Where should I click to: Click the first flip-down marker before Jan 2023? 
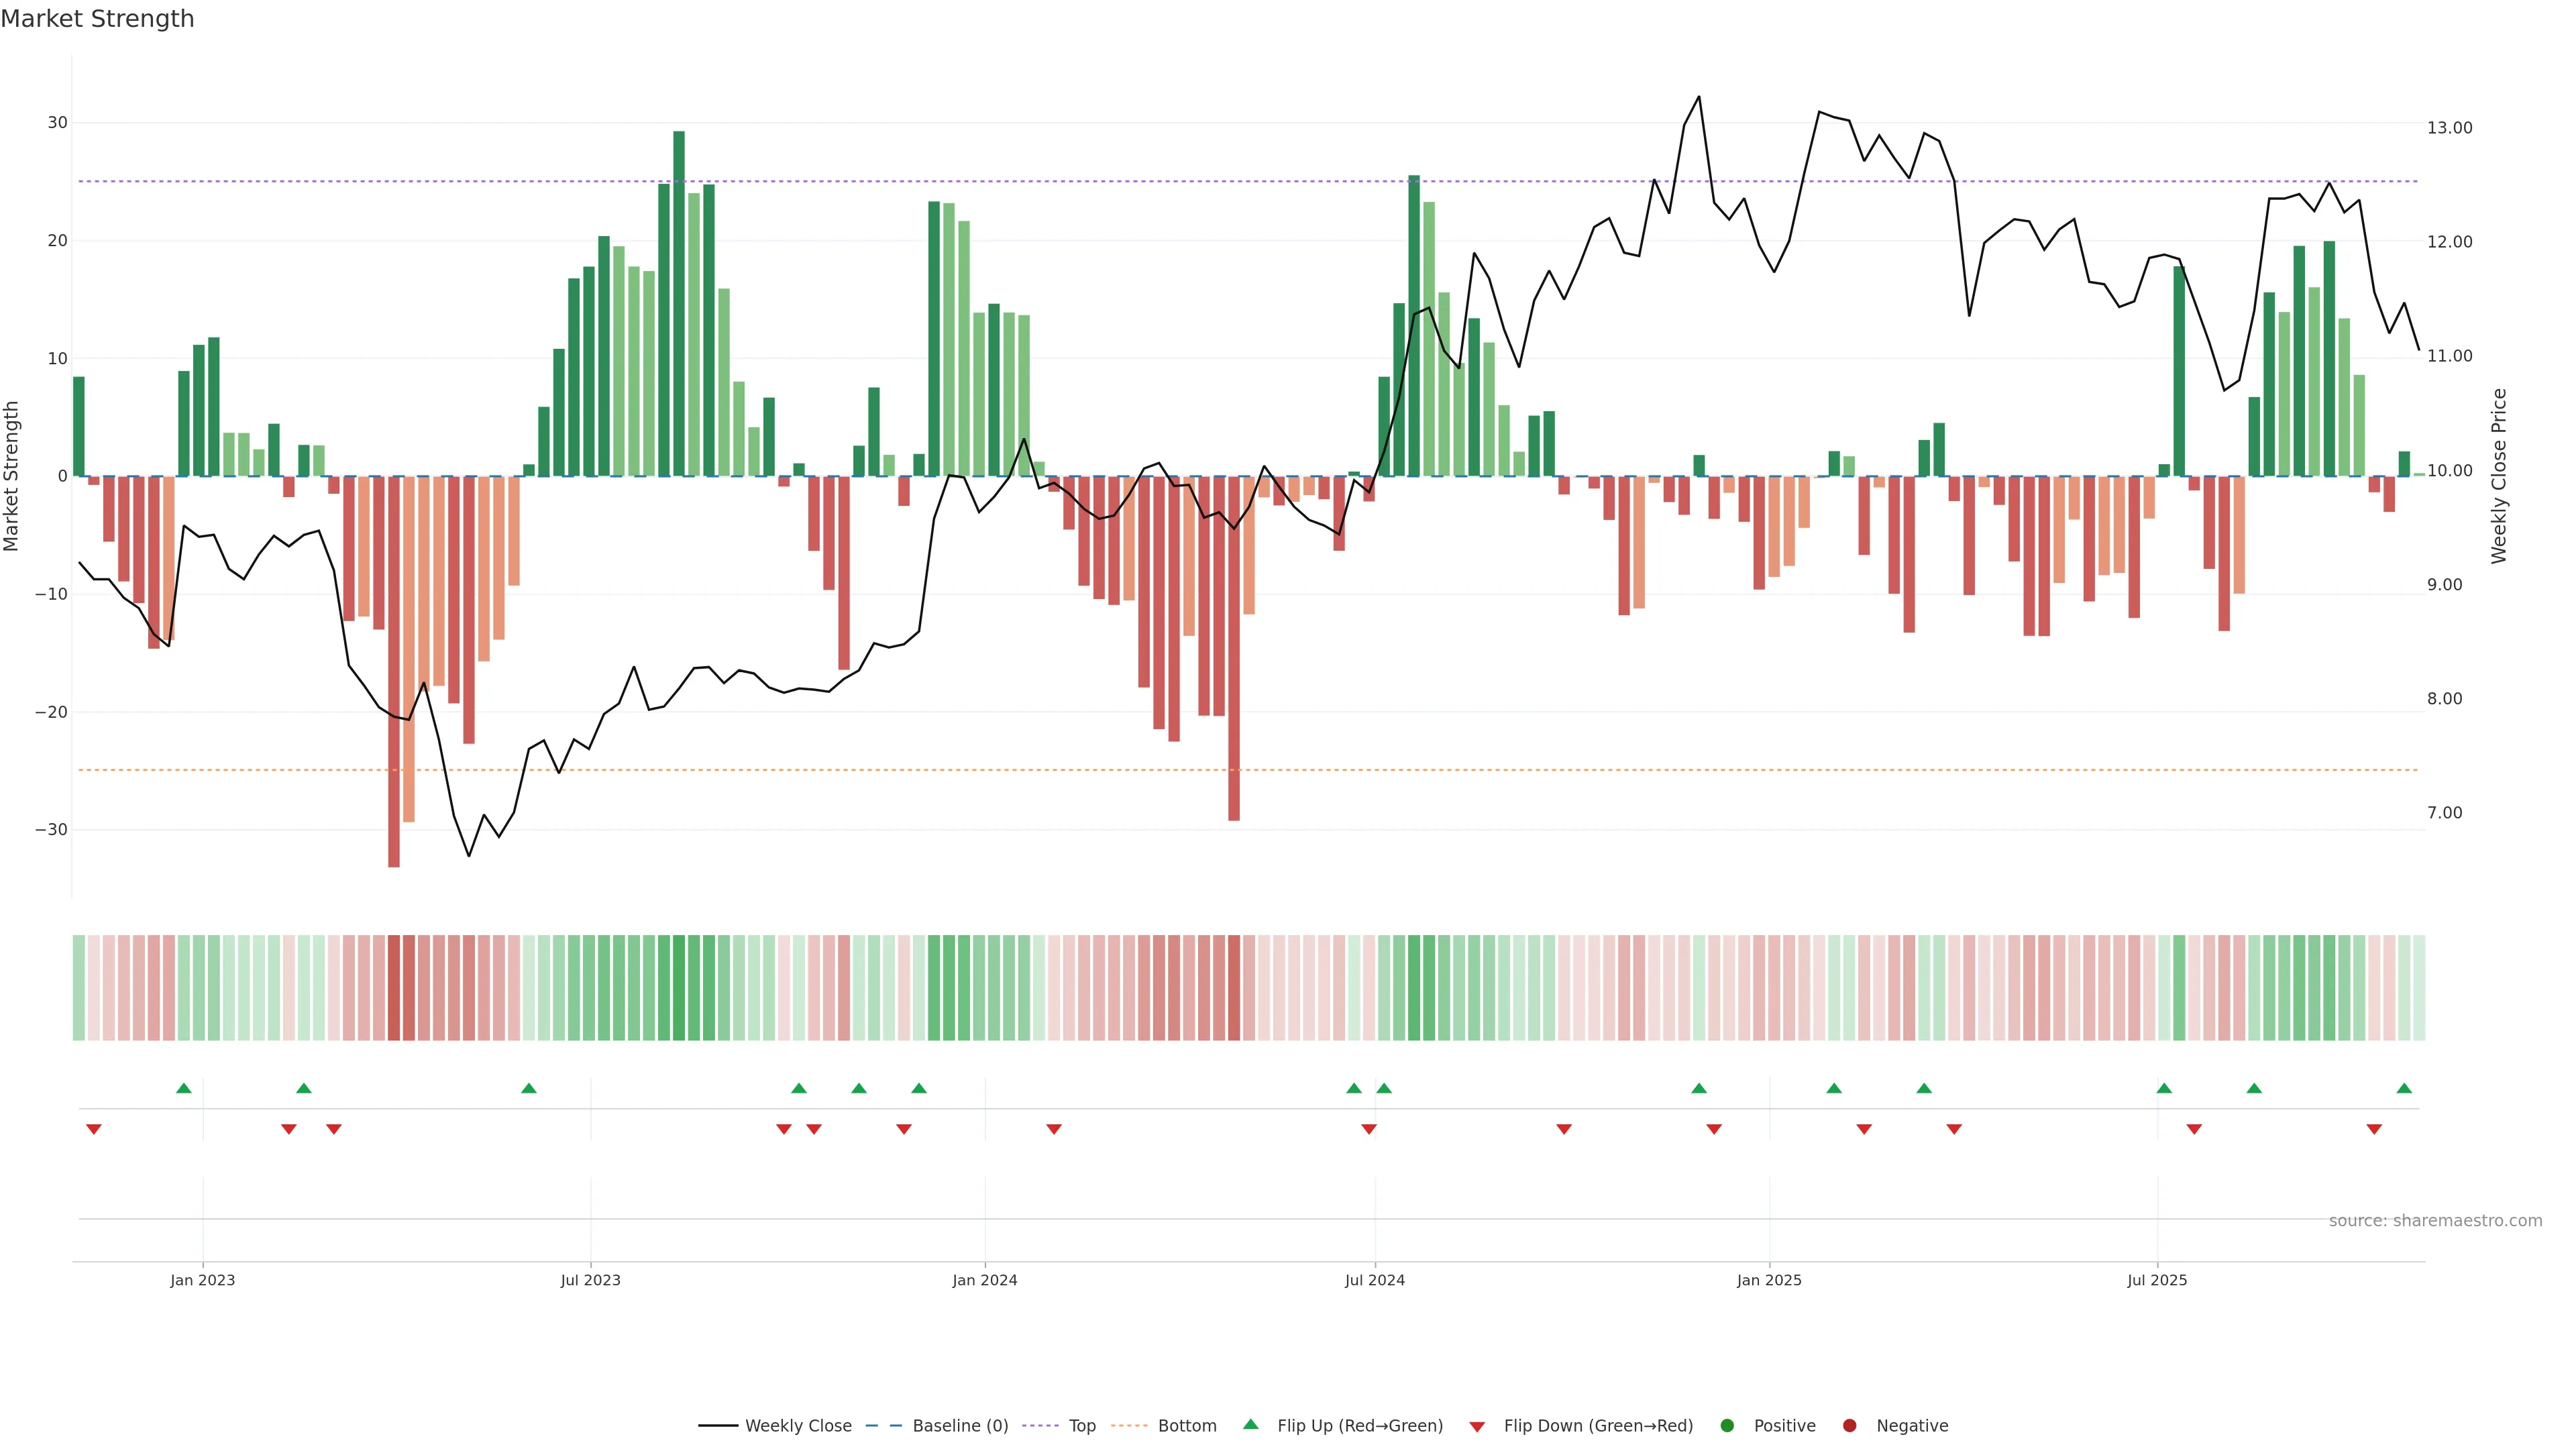coord(94,1129)
